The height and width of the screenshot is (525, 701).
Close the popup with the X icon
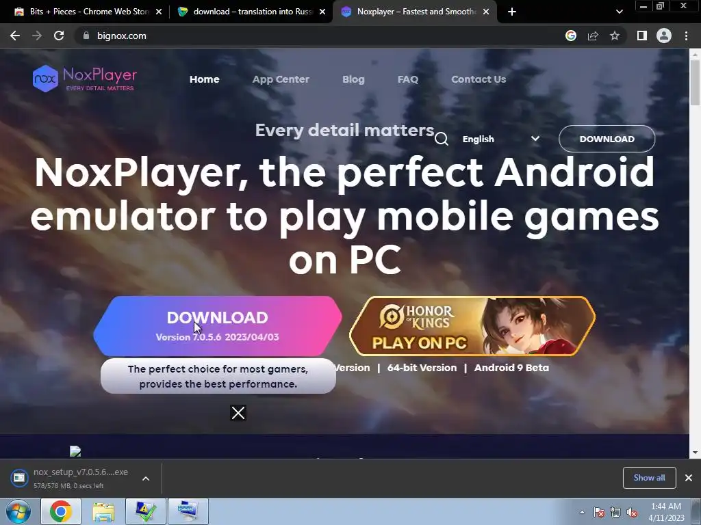click(x=238, y=412)
